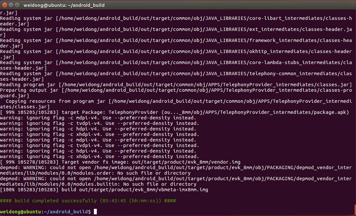Click the weidong@ubuntu window title text

pos(64,5)
